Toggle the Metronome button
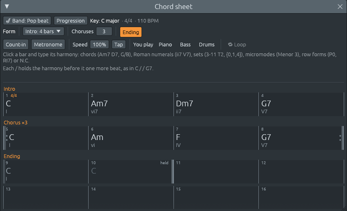Viewport: 347px width, 211px height. pyautogui.click(x=48, y=44)
